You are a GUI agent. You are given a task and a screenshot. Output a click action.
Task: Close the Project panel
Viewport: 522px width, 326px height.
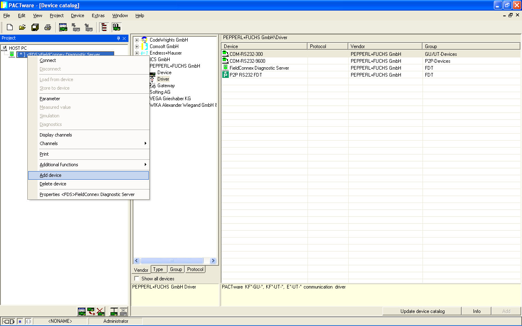click(124, 38)
